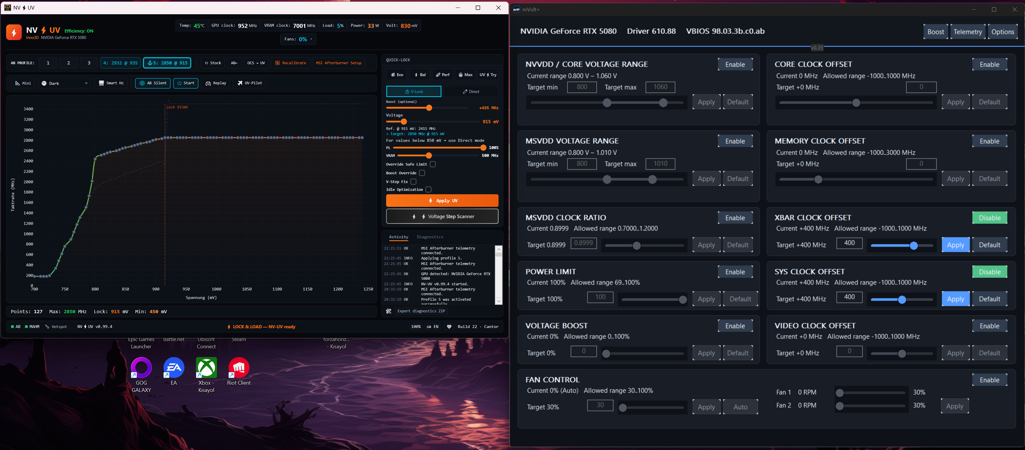Toggle the AB Silent button

click(153, 83)
